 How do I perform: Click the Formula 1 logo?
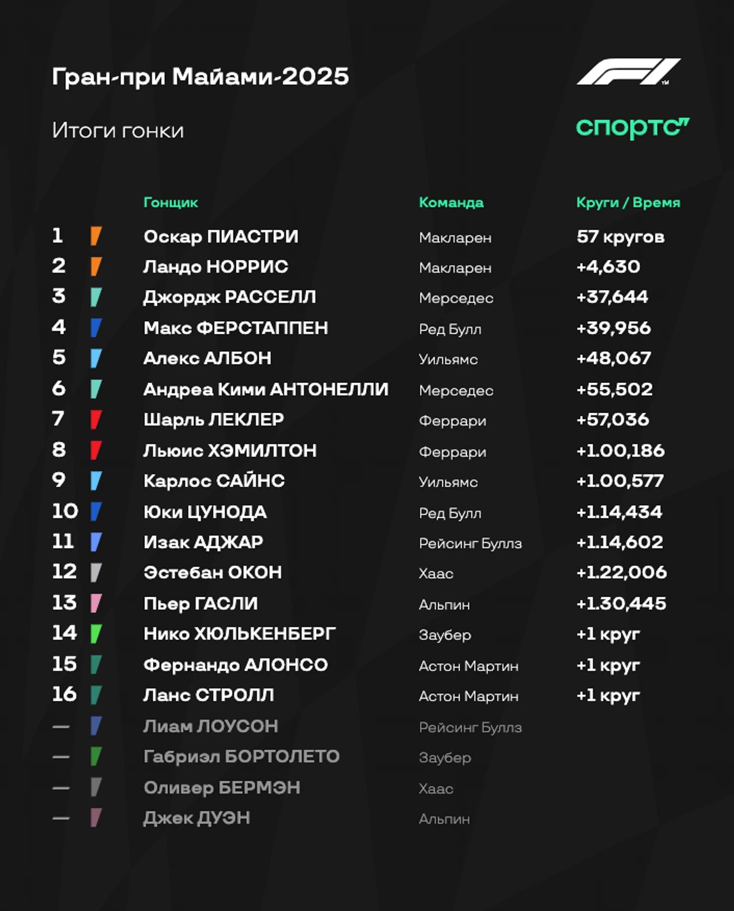(x=628, y=72)
